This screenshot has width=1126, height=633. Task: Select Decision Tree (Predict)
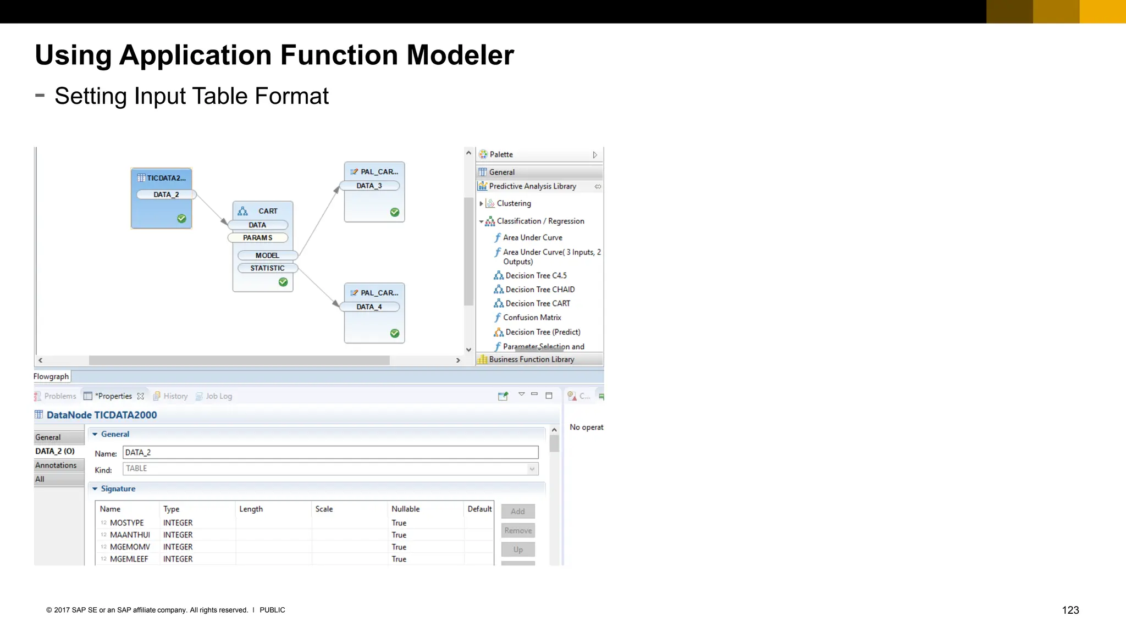537,332
